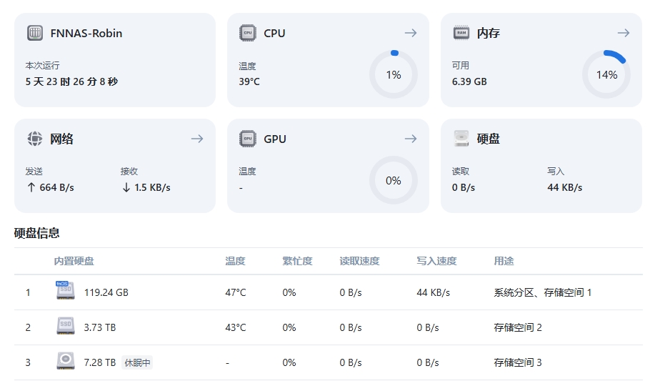Viewport: 650px width, 381px height.
Task: Click the GPU chip icon
Action: tap(248, 139)
